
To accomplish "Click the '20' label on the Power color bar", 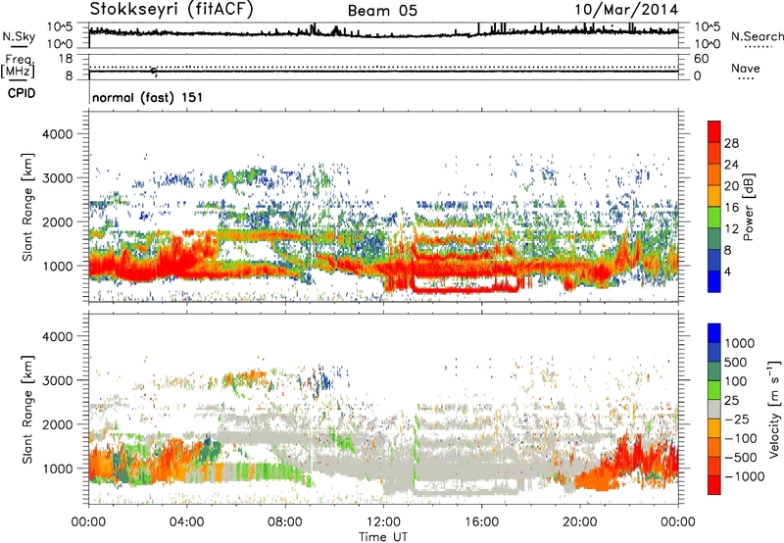I will (731, 186).
